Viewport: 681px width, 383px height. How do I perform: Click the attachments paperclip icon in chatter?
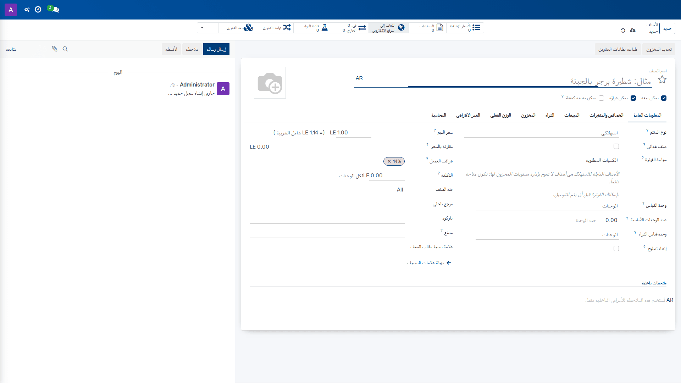pyautogui.click(x=55, y=49)
